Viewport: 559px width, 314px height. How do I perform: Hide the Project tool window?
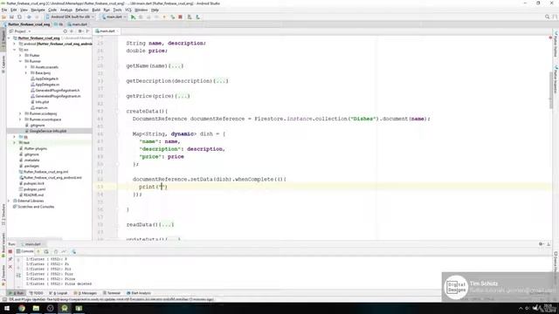tap(87, 31)
